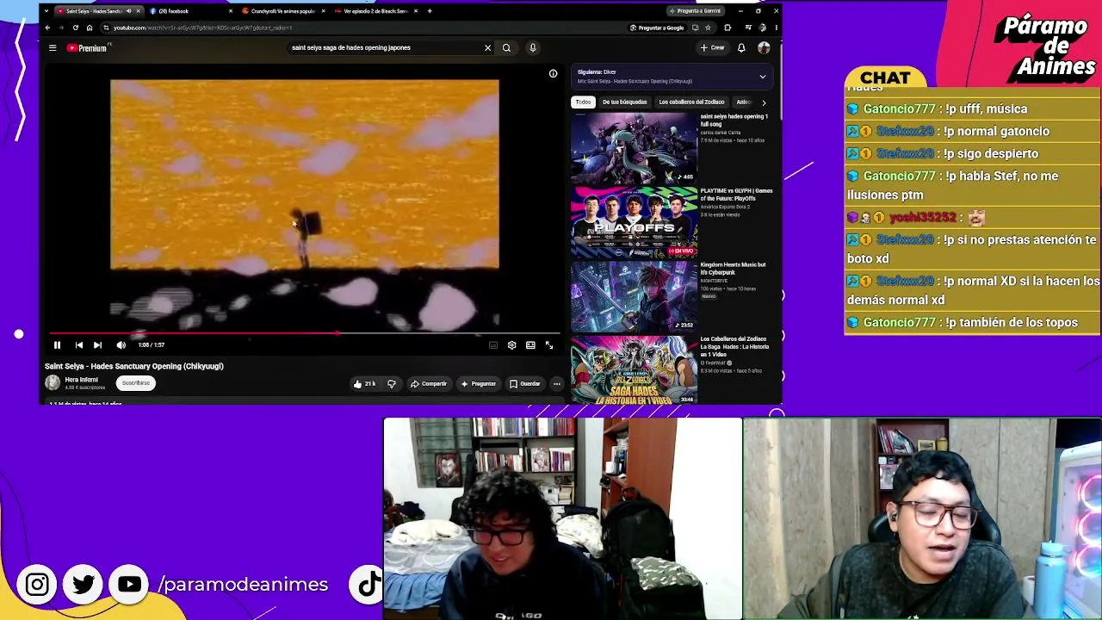Skip to the next video in the mix
Screen dimensions: 1102x620
97,345
